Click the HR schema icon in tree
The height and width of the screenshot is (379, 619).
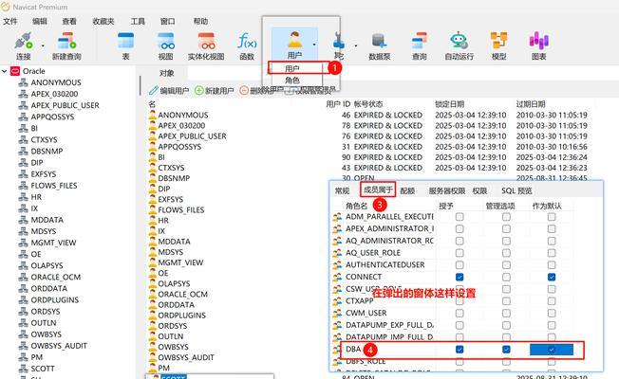(24, 197)
